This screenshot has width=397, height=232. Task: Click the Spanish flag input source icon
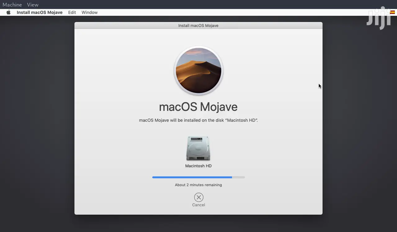click(392, 12)
